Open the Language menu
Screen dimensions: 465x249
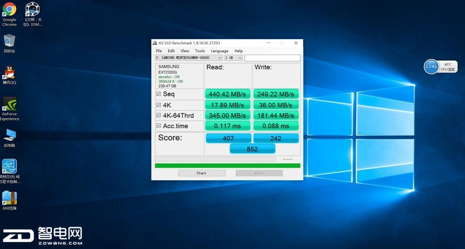[x=220, y=51]
